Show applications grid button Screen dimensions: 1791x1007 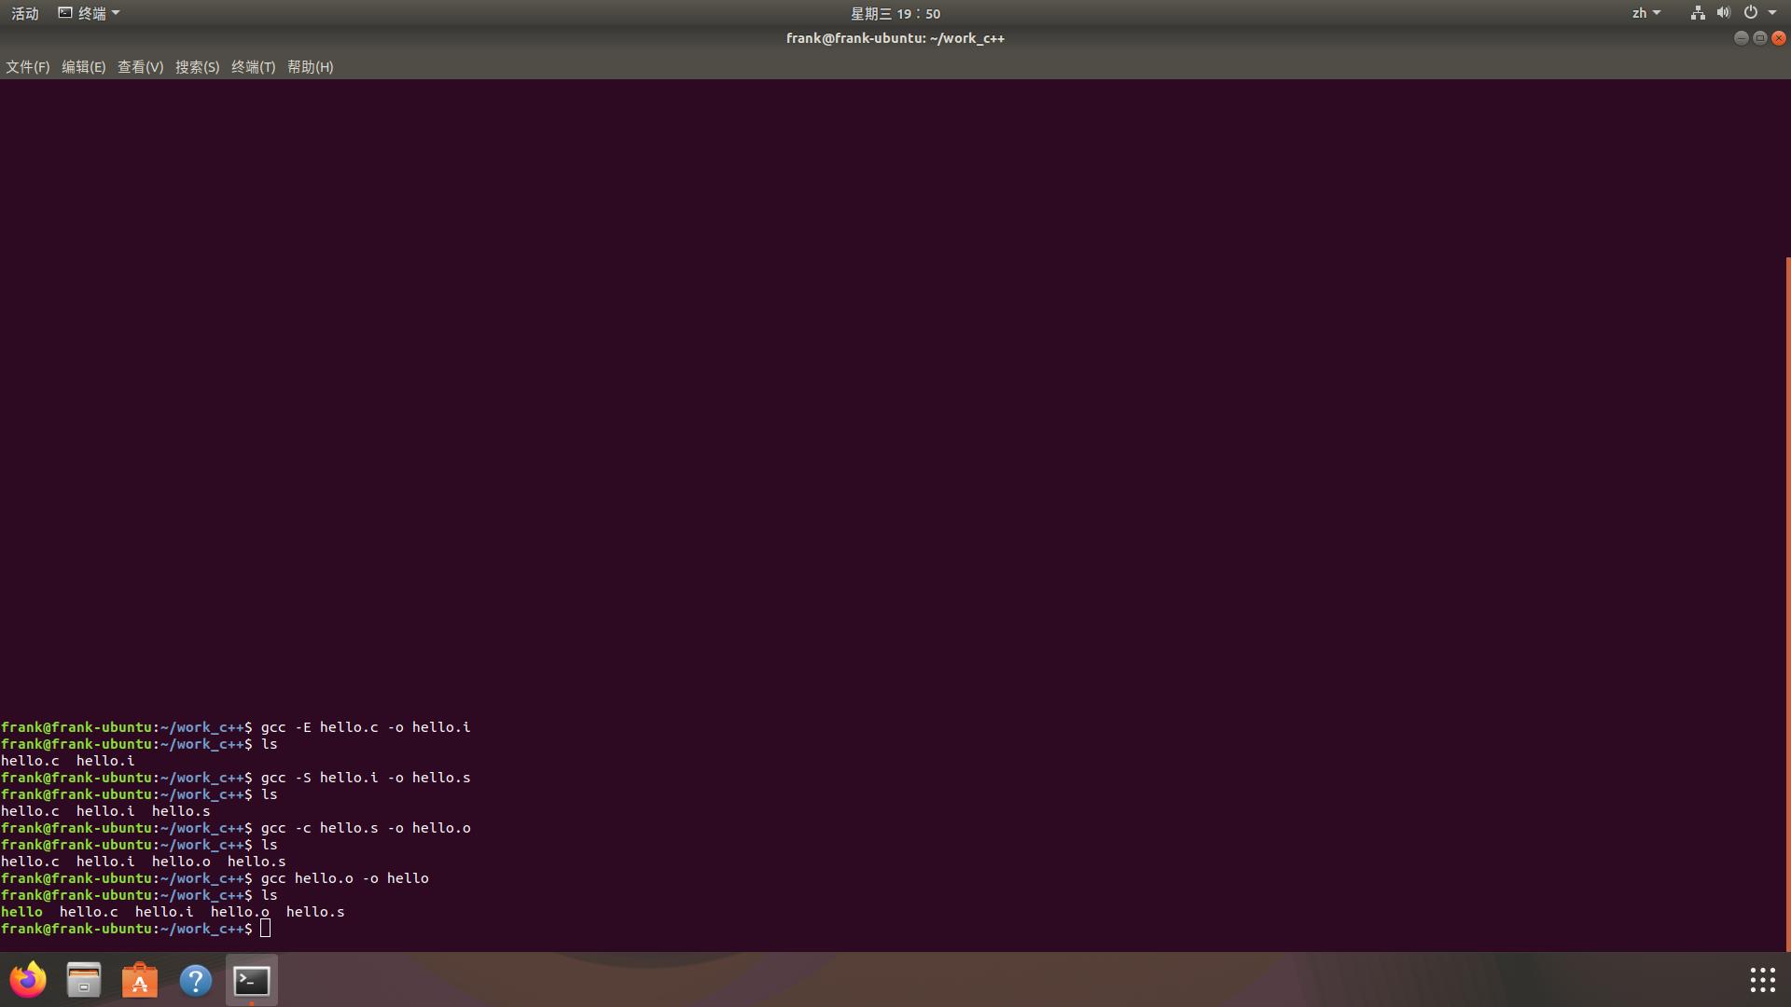pyautogui.click(x=1762, y=980)
